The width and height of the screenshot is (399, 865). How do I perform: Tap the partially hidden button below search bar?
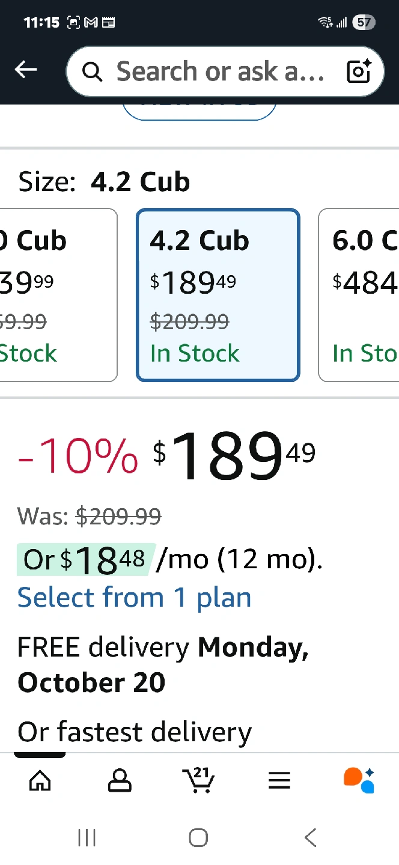pyautogui.click(x=199, y=111)
